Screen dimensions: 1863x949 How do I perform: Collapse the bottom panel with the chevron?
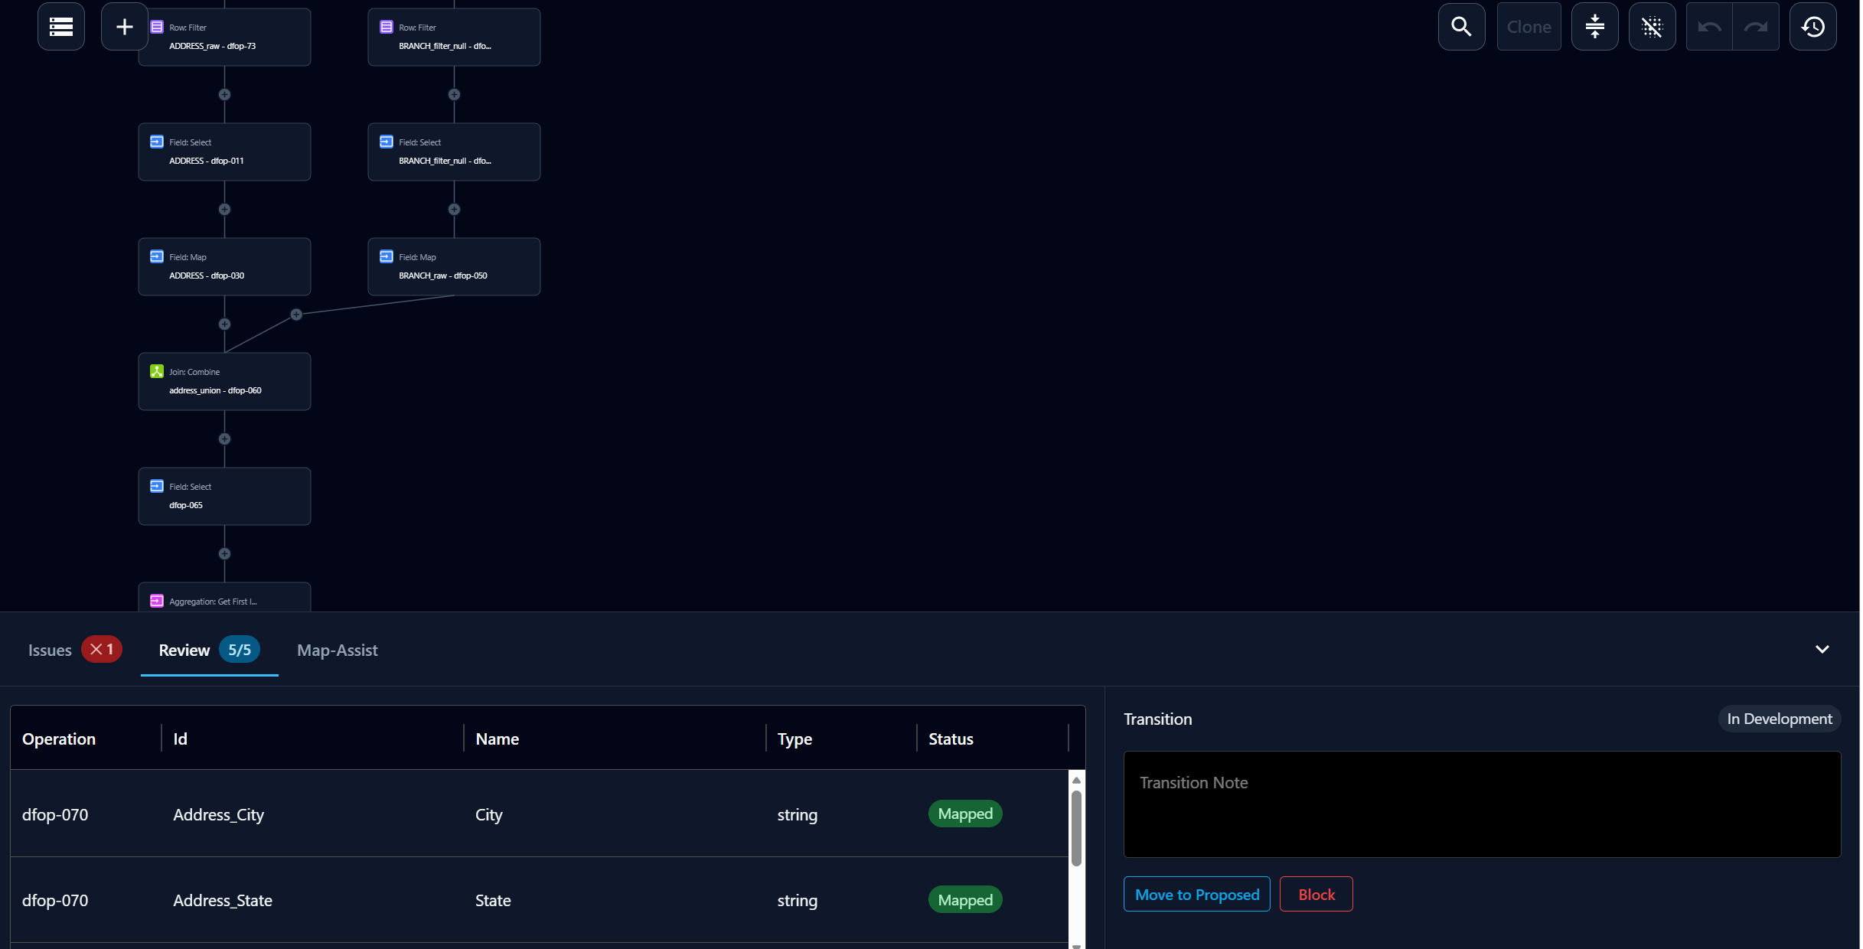click(x=1822, y=649)
